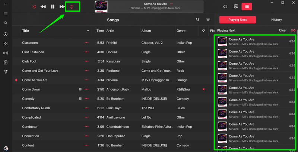This screenshot has width=298, height=152.
Task: Select the song Club Foot
Action: pos(29,61)
